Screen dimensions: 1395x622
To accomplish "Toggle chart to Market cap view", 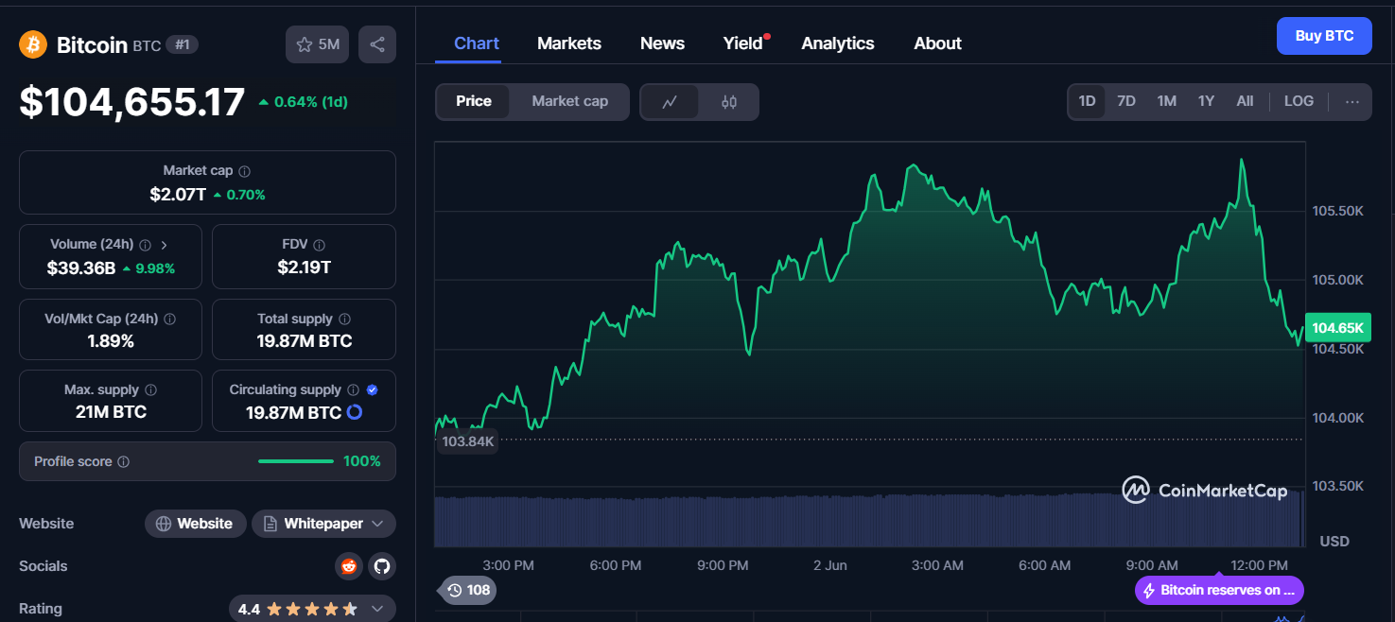I will coord(569,101).
